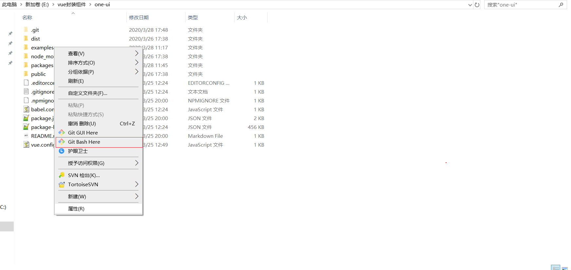Select 护眼卫士 menu entry

pyautogui.click(x=99, y=151)
